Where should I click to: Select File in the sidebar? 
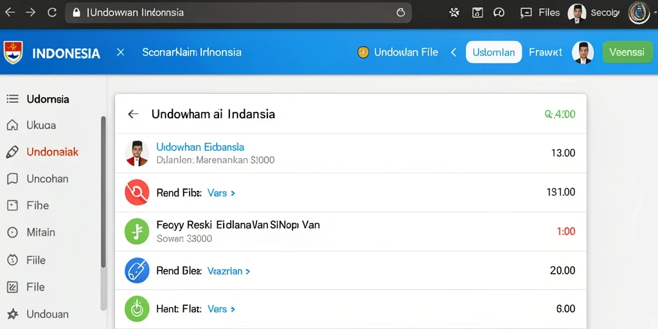[36, 287]
